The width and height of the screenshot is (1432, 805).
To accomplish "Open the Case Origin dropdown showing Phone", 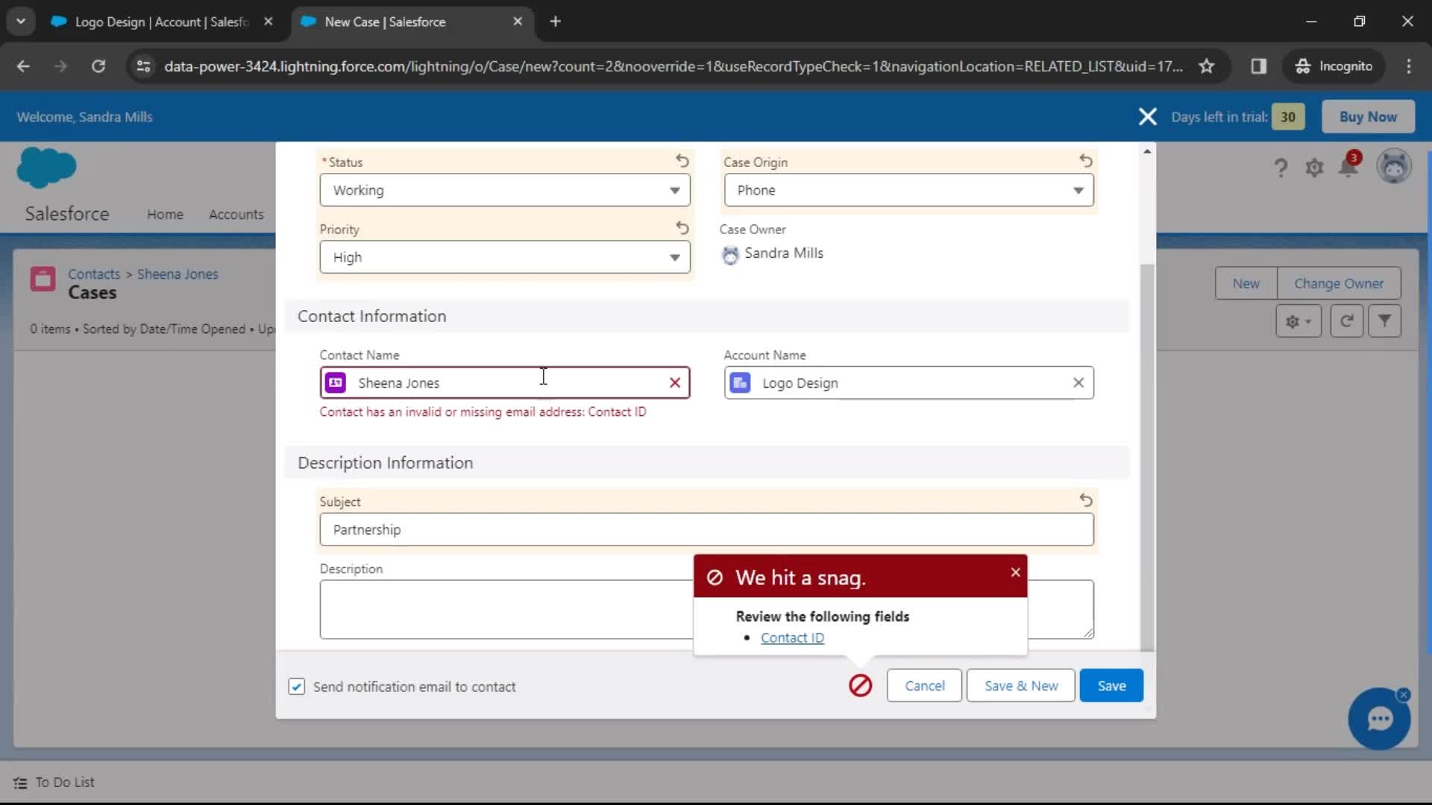I will (x=908, y=190).
